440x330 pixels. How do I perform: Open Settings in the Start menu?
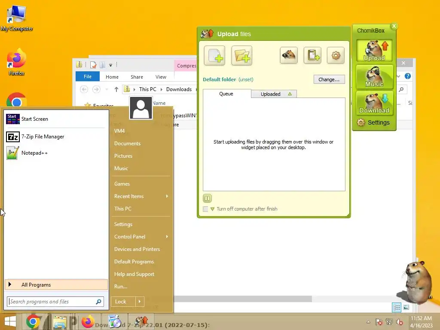coord(123,224)
